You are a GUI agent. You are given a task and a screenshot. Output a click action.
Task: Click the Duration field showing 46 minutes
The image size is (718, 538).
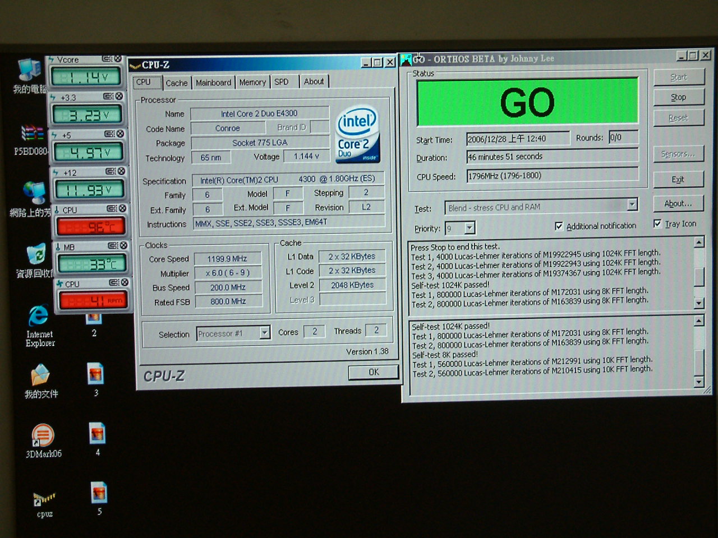tap(553, 156)
